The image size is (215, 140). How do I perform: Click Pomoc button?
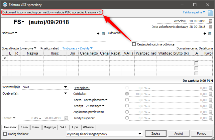click(202, 134)
